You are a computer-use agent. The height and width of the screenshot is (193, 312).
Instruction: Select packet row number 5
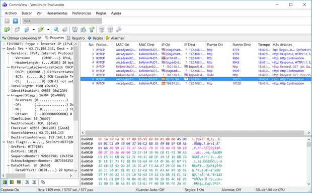click(x=196, y=67)
